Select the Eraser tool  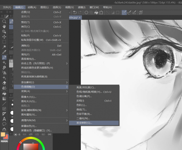click(x=4, y=83)
